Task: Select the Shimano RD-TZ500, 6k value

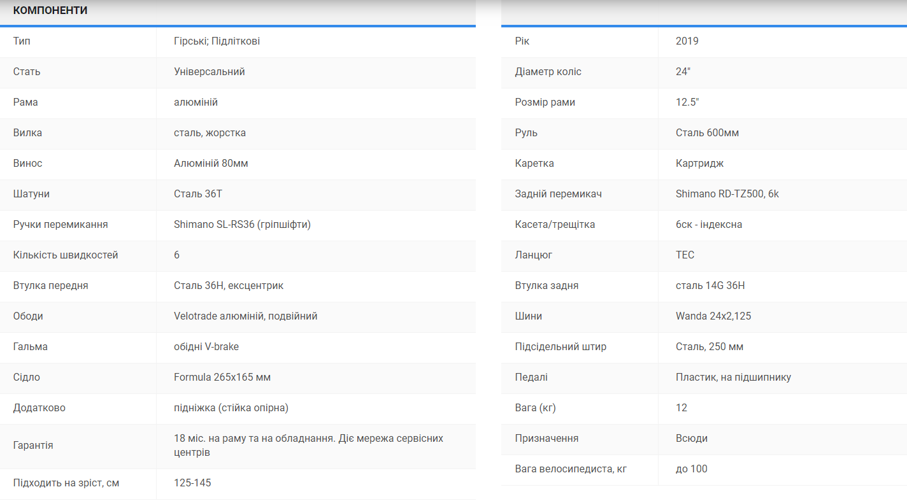Action: 727,194
